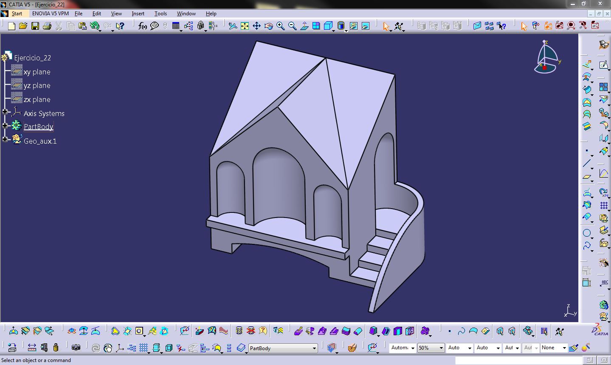Select xy plane in the tree
611x365 pixels.
37,72
